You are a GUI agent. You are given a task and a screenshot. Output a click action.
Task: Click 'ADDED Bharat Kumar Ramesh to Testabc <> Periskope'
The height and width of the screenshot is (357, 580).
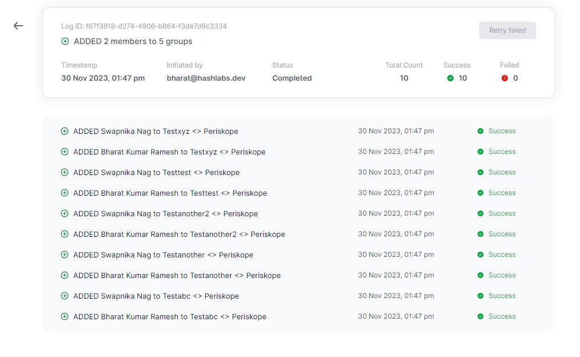coord(170,317)
